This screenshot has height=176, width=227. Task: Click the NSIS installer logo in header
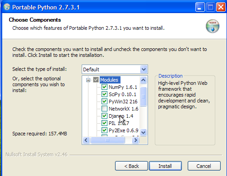pos(213,26)
